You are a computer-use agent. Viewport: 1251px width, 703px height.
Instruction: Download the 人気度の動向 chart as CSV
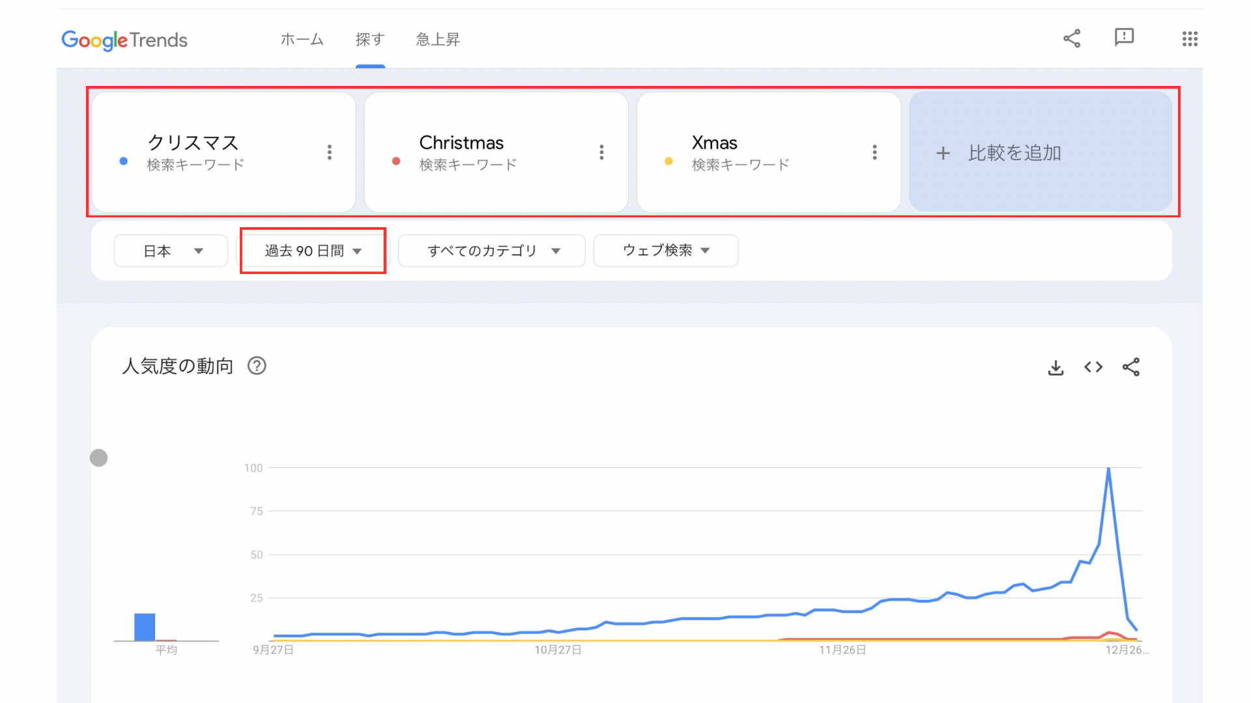point(1056,368)
